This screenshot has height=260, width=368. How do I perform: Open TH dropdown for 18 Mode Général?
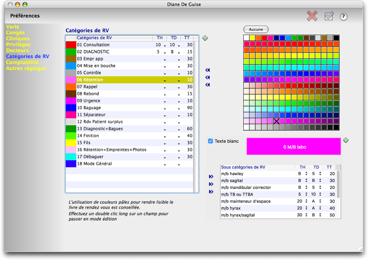tap(165, 165)
